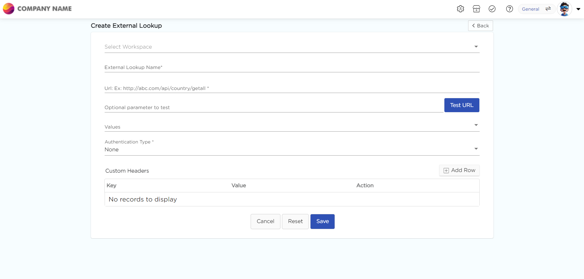Viewport: 584px width, 279px height.
Task: Open the help question mark icon
Action: [509, 9]
